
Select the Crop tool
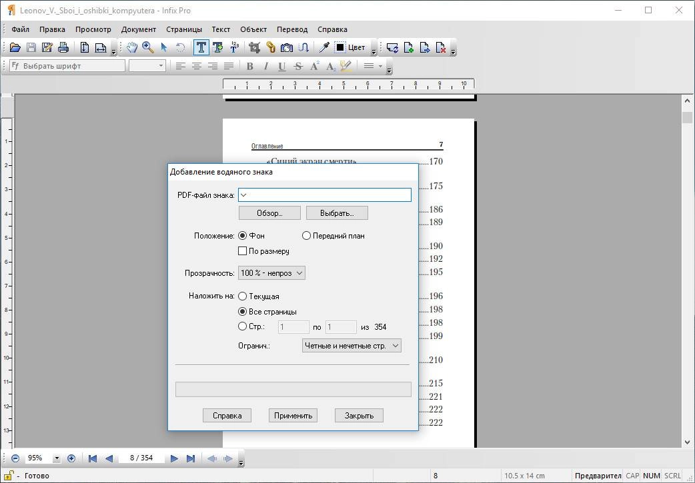(254, 47)
